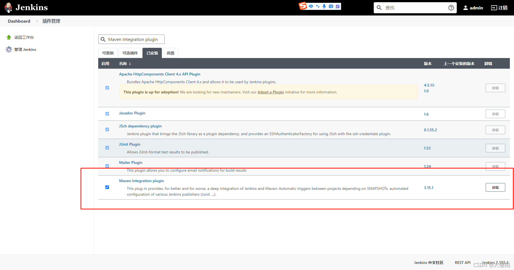This screenshot has height=270, width=514.
Task: Click the 卸载 button for JSch dependency plugin
Action: 495,130
